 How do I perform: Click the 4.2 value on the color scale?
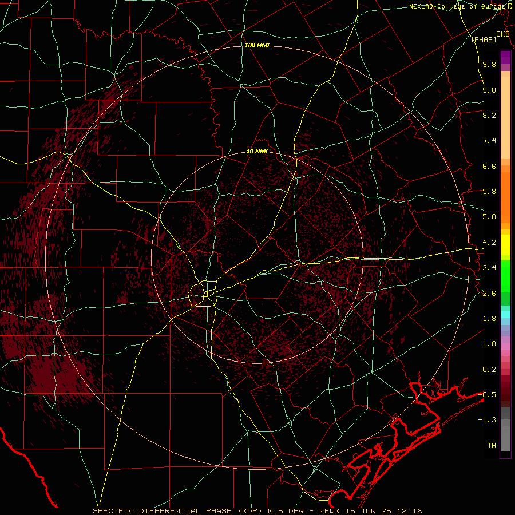(489, 243)
